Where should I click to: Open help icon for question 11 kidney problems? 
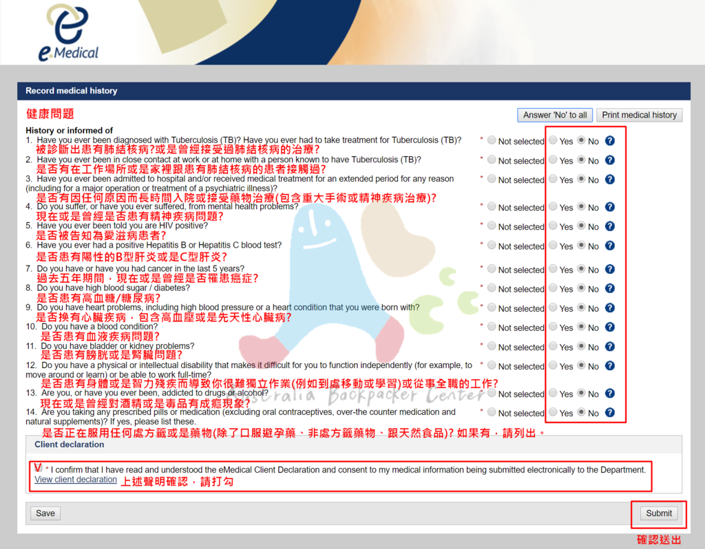tap(610, 346)
